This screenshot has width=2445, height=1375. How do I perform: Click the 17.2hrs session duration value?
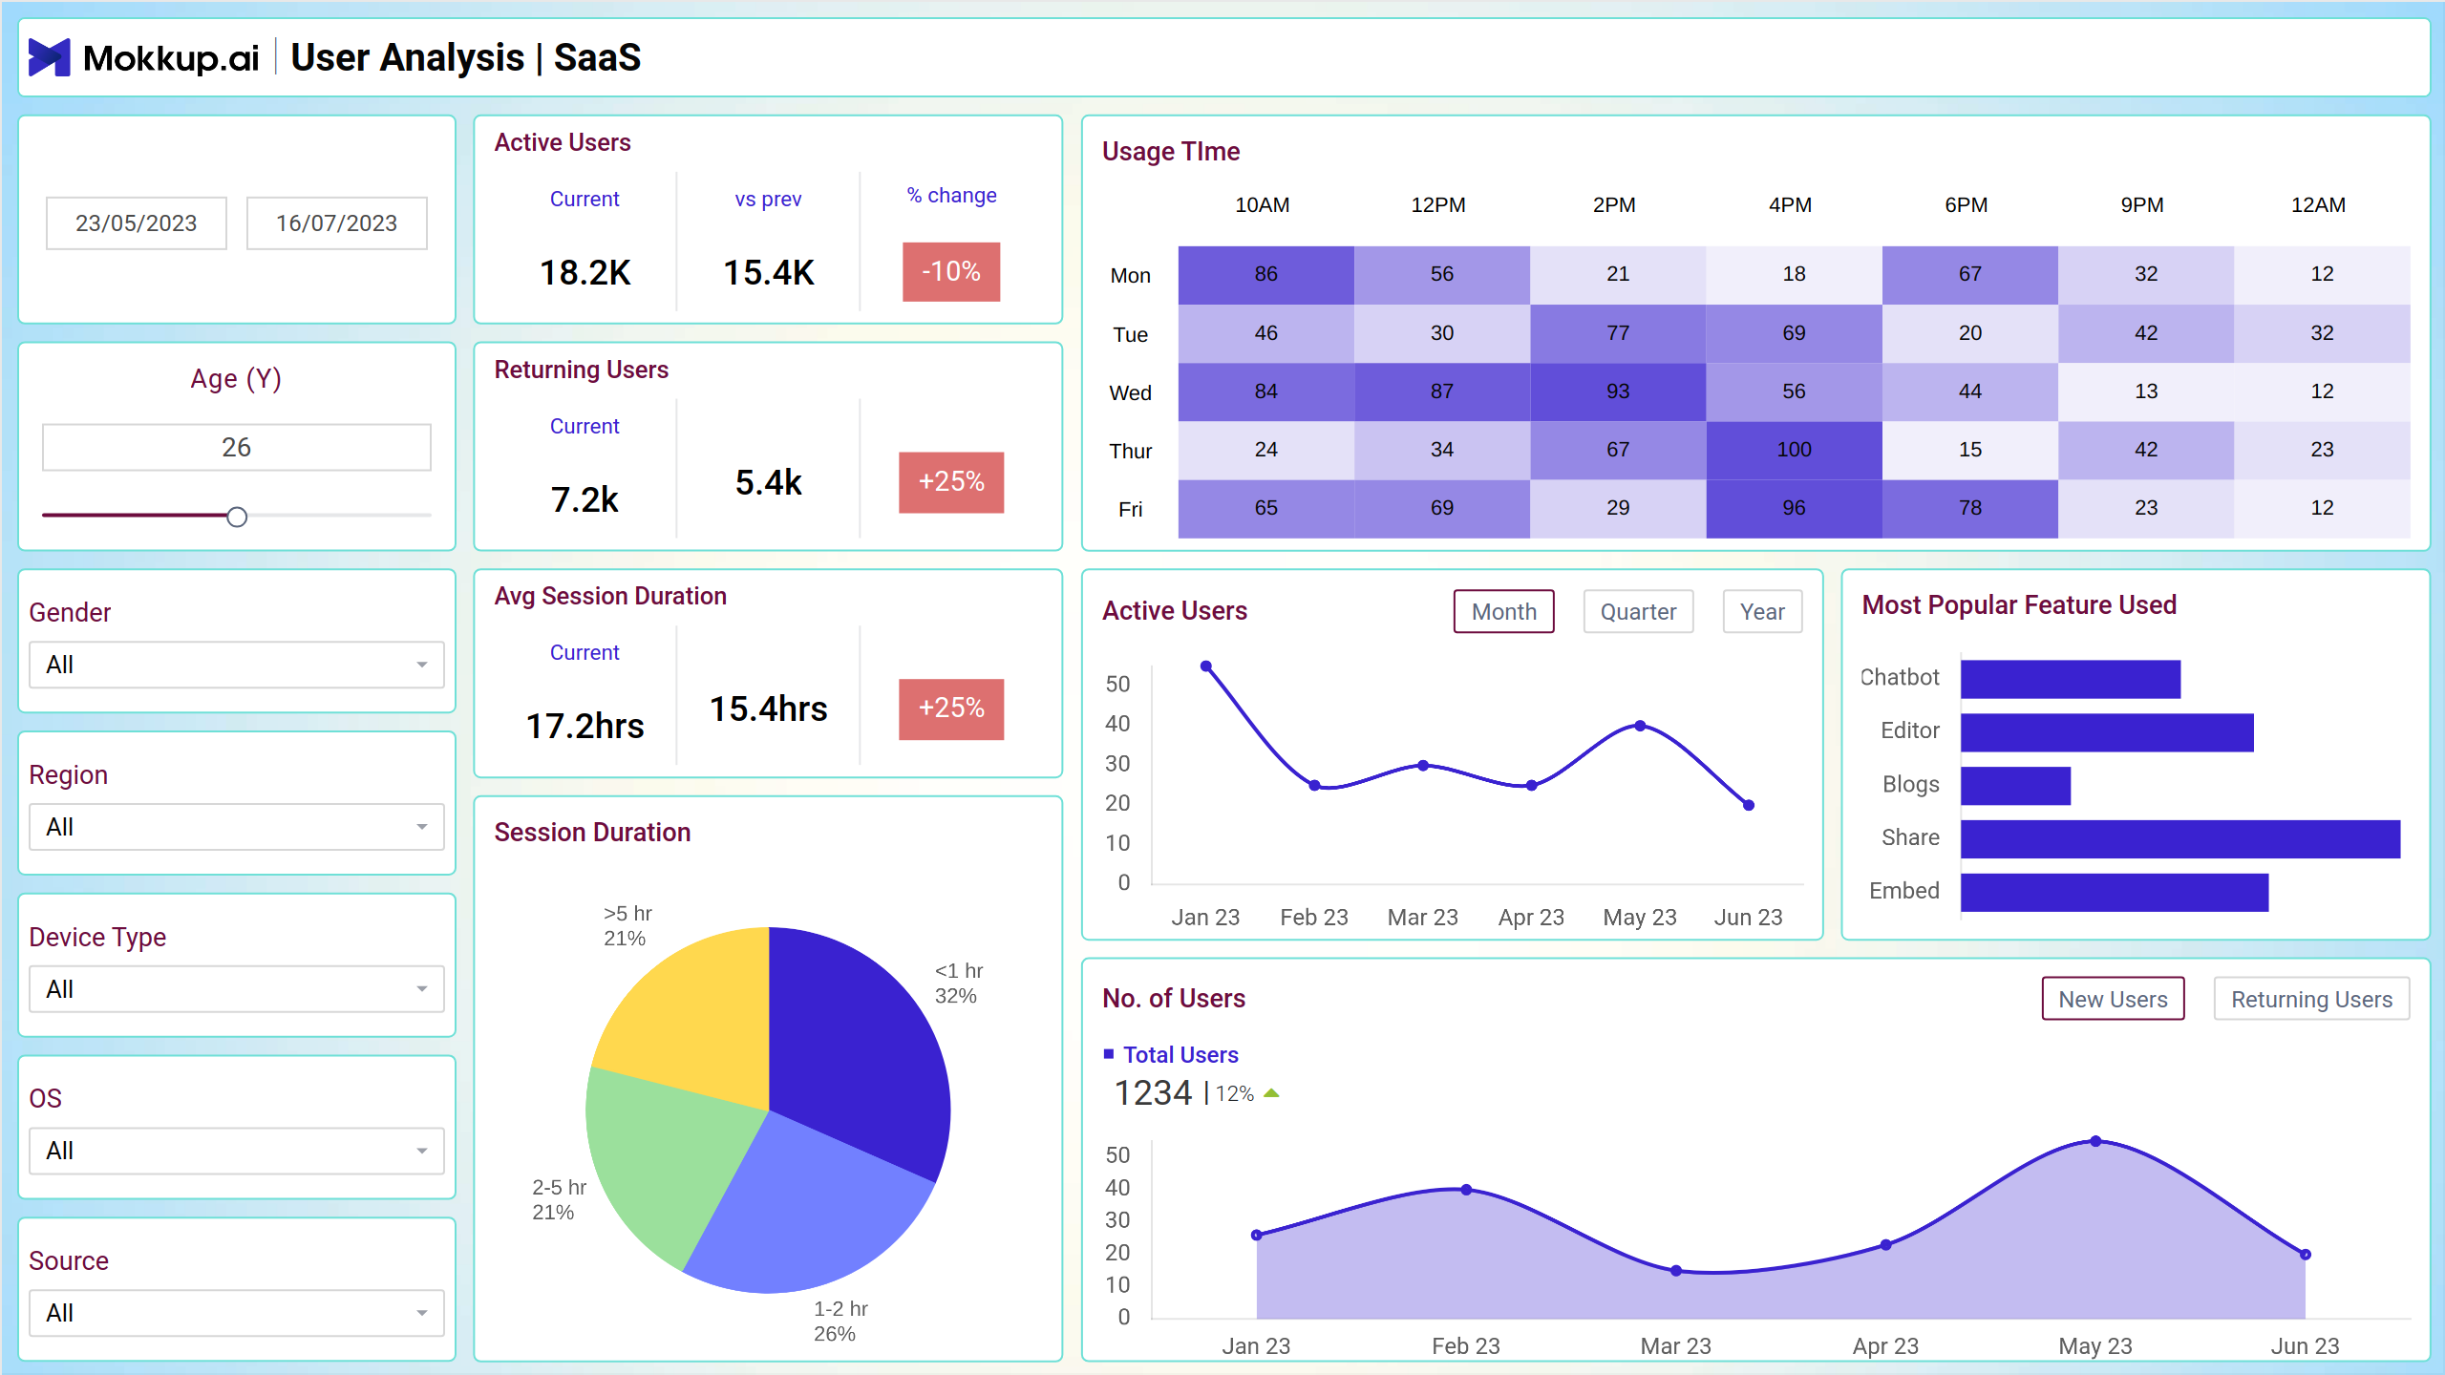[585, 727]
